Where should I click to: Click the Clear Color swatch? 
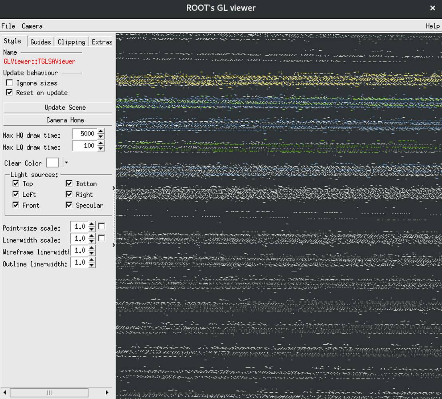click(52, 162)
